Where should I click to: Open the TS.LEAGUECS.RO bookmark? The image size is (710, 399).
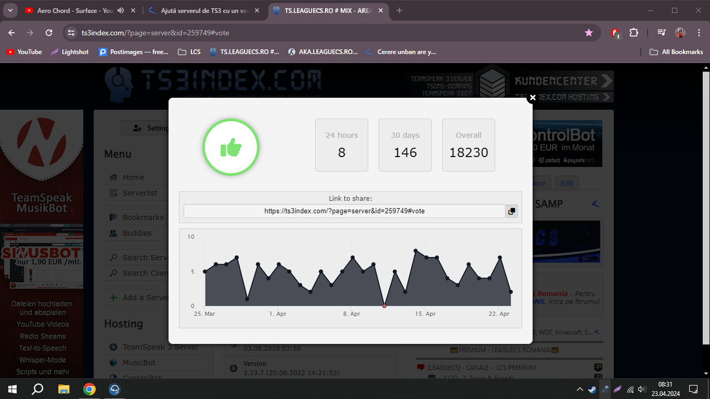tap(245, 52)
